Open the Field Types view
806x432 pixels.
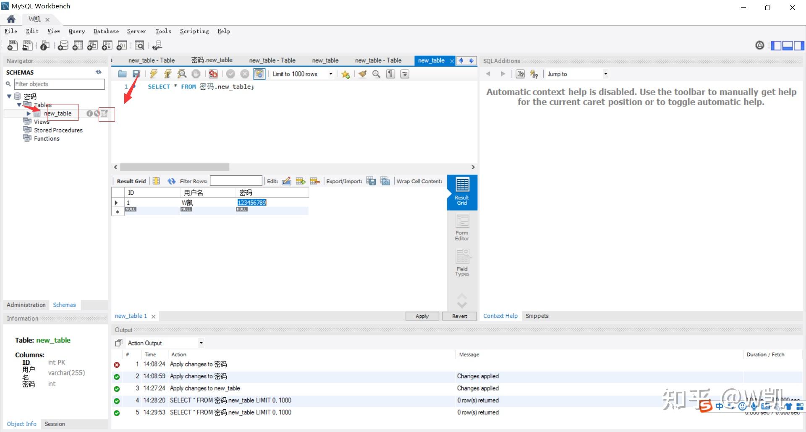pyautogui.click(x=462, y=263)
